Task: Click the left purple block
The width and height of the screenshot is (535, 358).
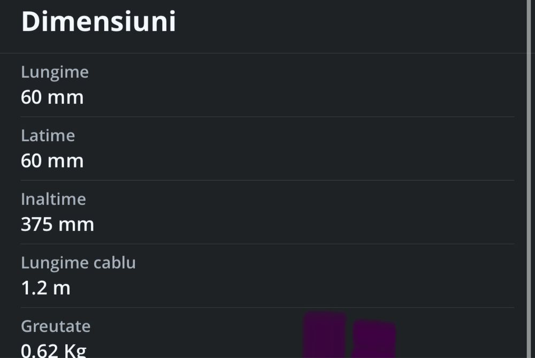Action: click(x=325, y=336)
